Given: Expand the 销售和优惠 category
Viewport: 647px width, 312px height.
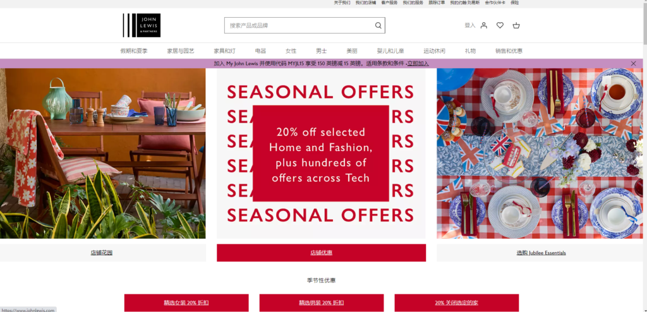Looking at the screenshot, I should (x=509, y=51).
